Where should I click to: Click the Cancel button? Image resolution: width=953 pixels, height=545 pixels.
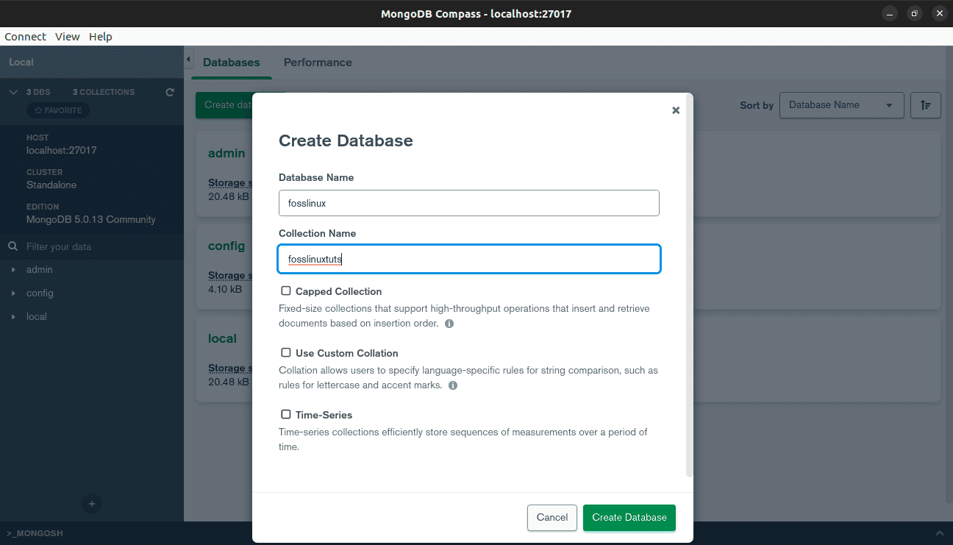tap(552, 518)
